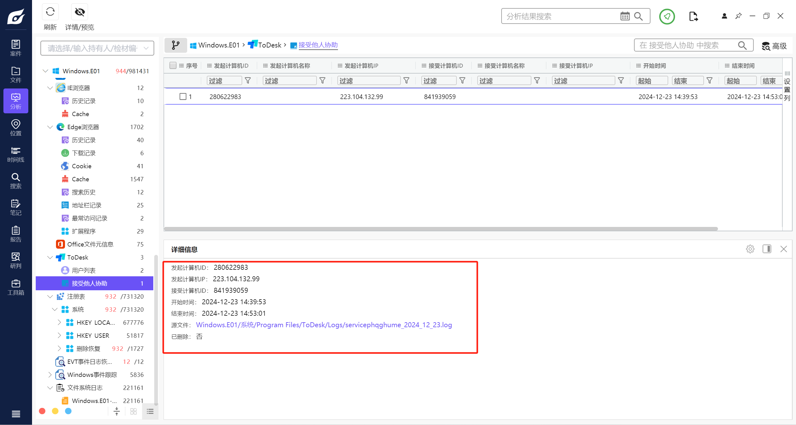Screen dimensions: 796x425
Task: Open the servicephqghume log source file link
Action: click(x=324, y=325)
